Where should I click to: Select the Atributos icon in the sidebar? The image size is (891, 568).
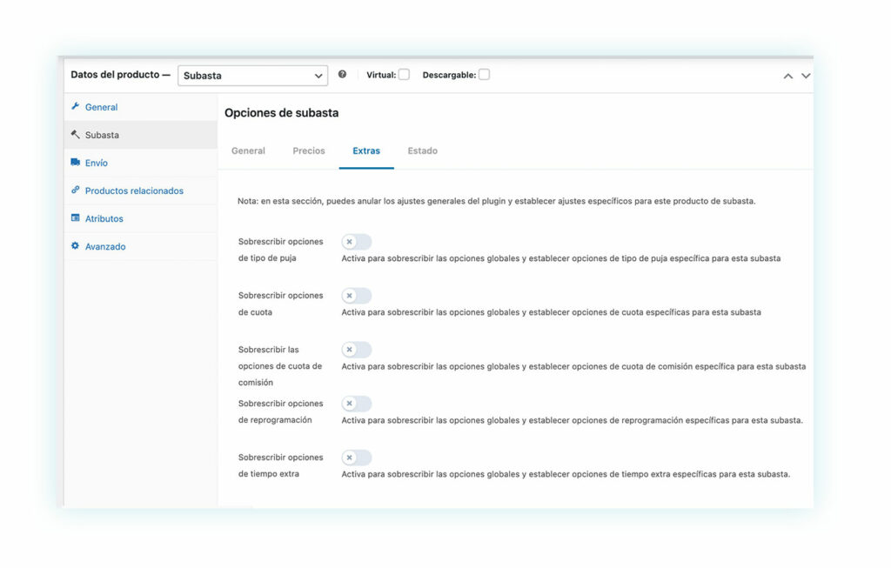coord(77,217)
